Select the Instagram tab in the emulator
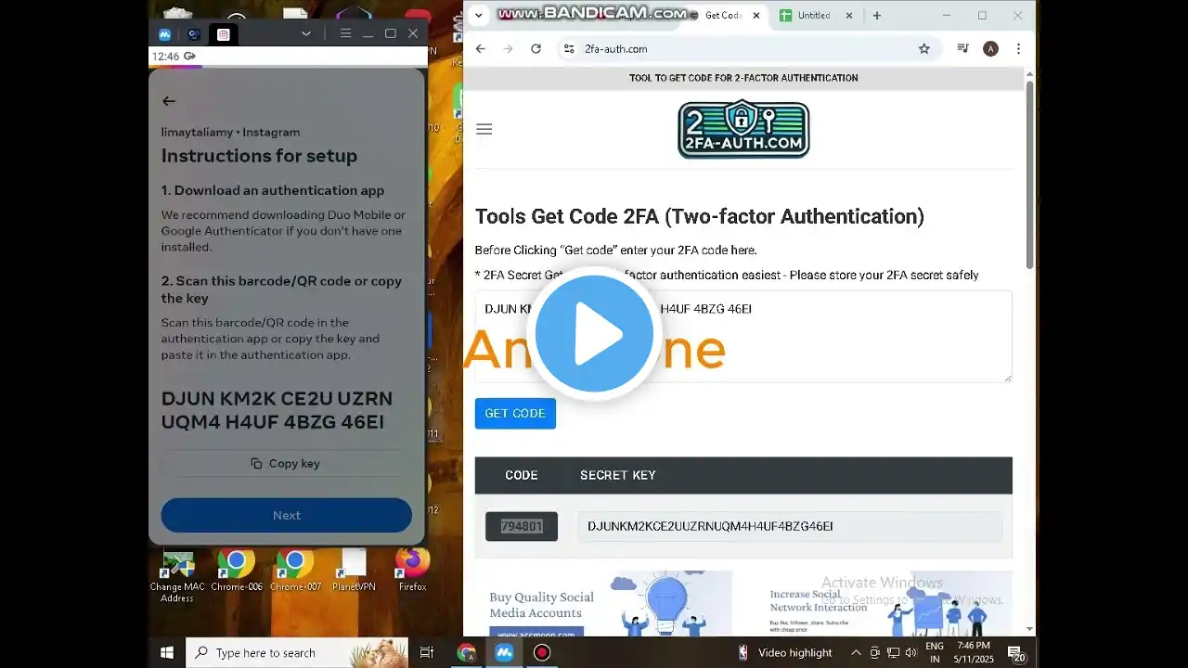Viewport: 1188px width, 668px height. click(x=224, y=33)
